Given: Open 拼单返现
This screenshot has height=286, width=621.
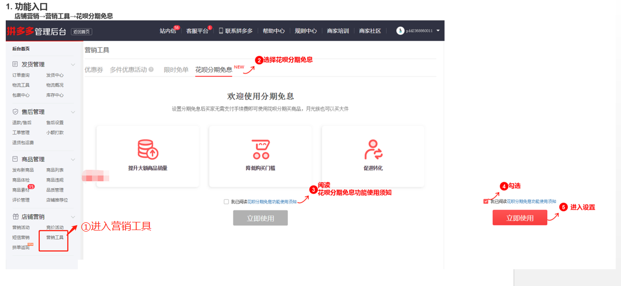Looking at the screenshot, I should (21, 247).
